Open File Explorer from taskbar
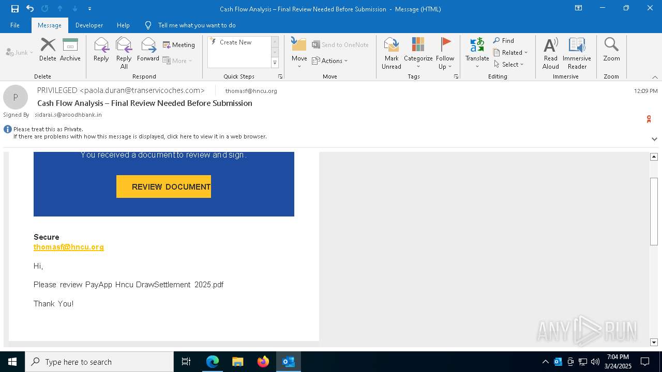This screenshot has height=372, width=662. (x=238, y=362)
